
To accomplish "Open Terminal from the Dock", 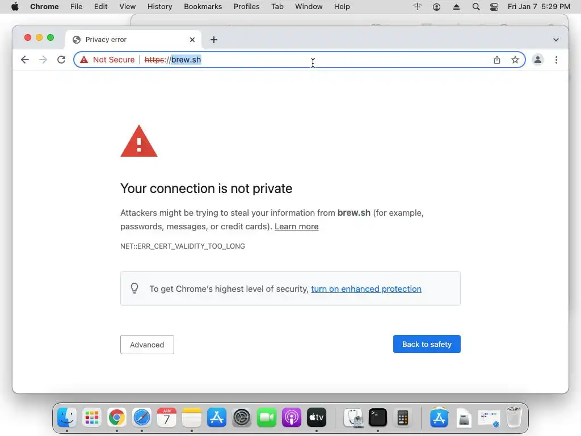I will coord(378,417).
